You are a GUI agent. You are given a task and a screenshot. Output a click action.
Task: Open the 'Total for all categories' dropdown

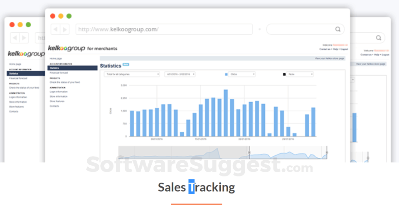point(132,74)
